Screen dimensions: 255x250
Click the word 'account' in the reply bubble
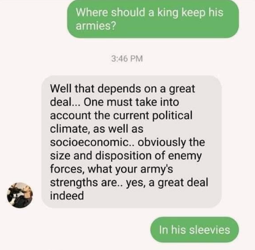pyautogui.click(x=70, y=116)
